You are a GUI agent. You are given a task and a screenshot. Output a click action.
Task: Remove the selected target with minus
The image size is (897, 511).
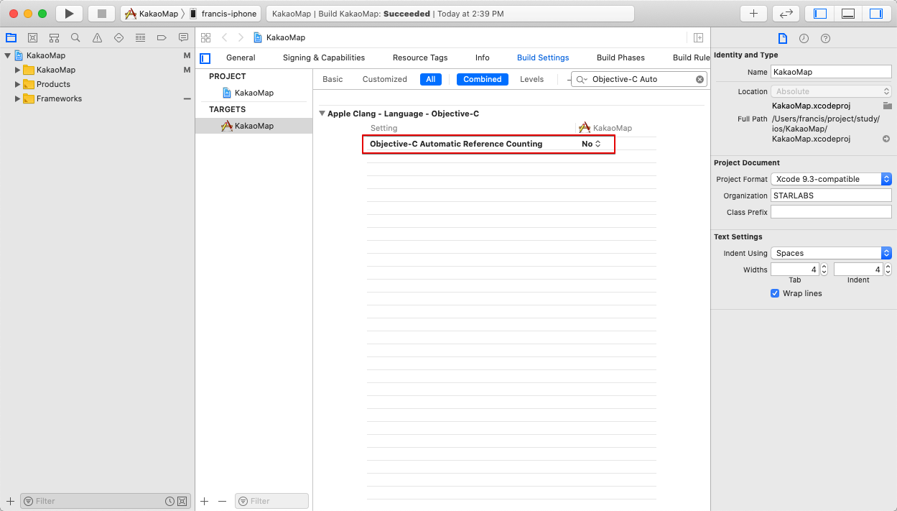[222, 501]
